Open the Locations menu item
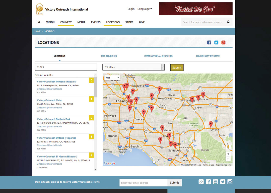The width and height of the screenshot is (271, 193). point(113,22)
